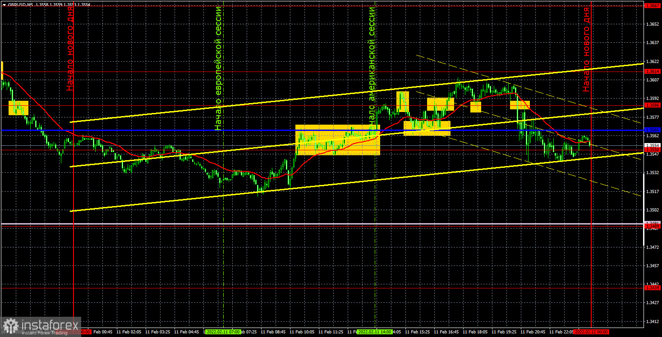Select the 1.3412 price axis label
This screenshot has height=337, width=662.
click(653, 321)
